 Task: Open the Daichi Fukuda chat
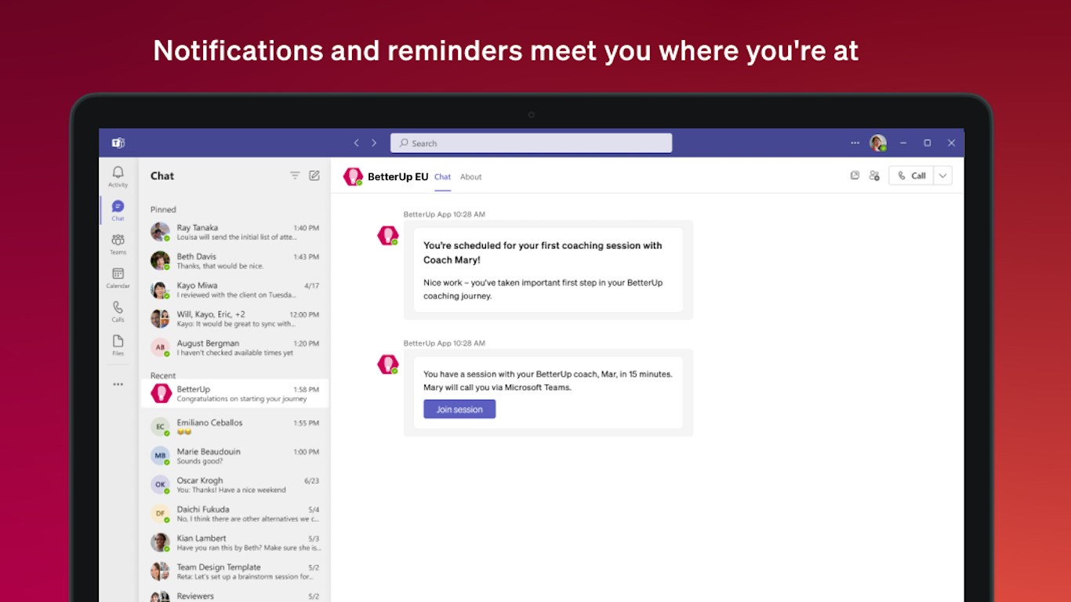pyautogui.click(x=234, y=514)
